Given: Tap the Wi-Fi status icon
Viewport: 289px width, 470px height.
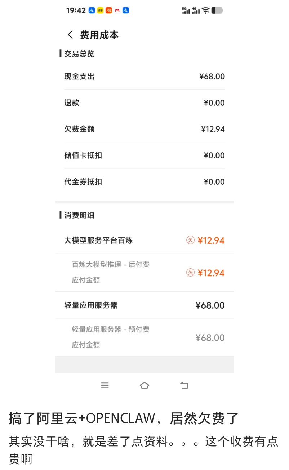Looking at the screenshot, I should pyautogui.click(x=205, y=10).
